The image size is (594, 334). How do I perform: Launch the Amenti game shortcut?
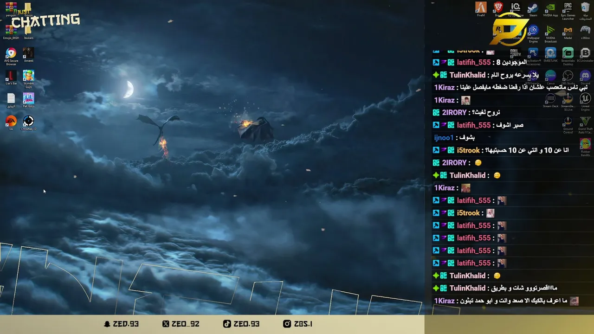pyautogui.click(x=28, y=55)
